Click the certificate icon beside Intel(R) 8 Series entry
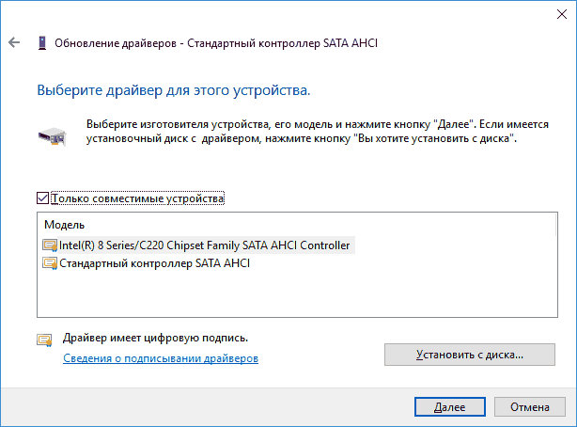 pos(50,245)
